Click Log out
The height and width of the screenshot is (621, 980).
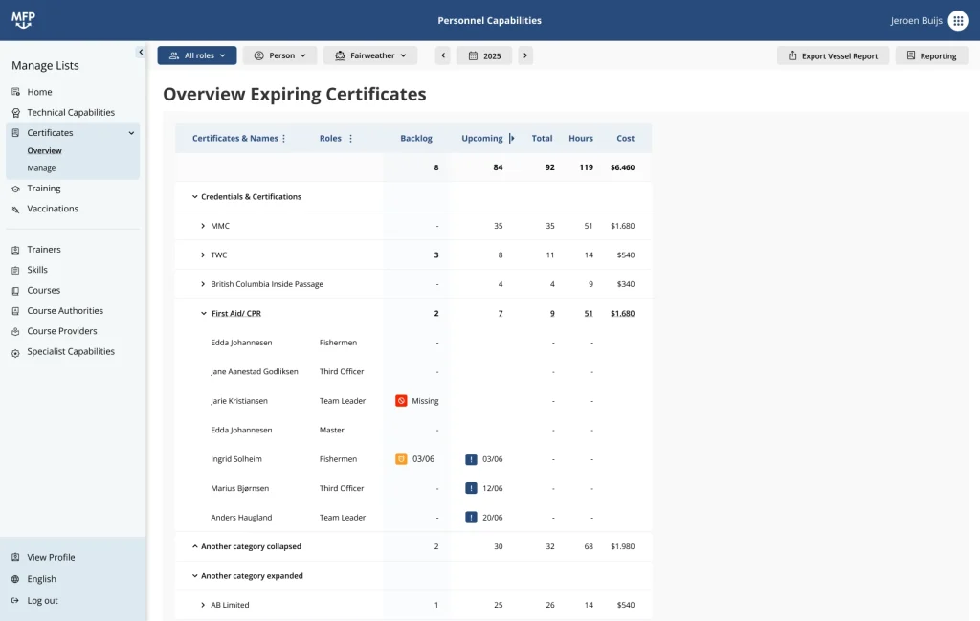42,600
